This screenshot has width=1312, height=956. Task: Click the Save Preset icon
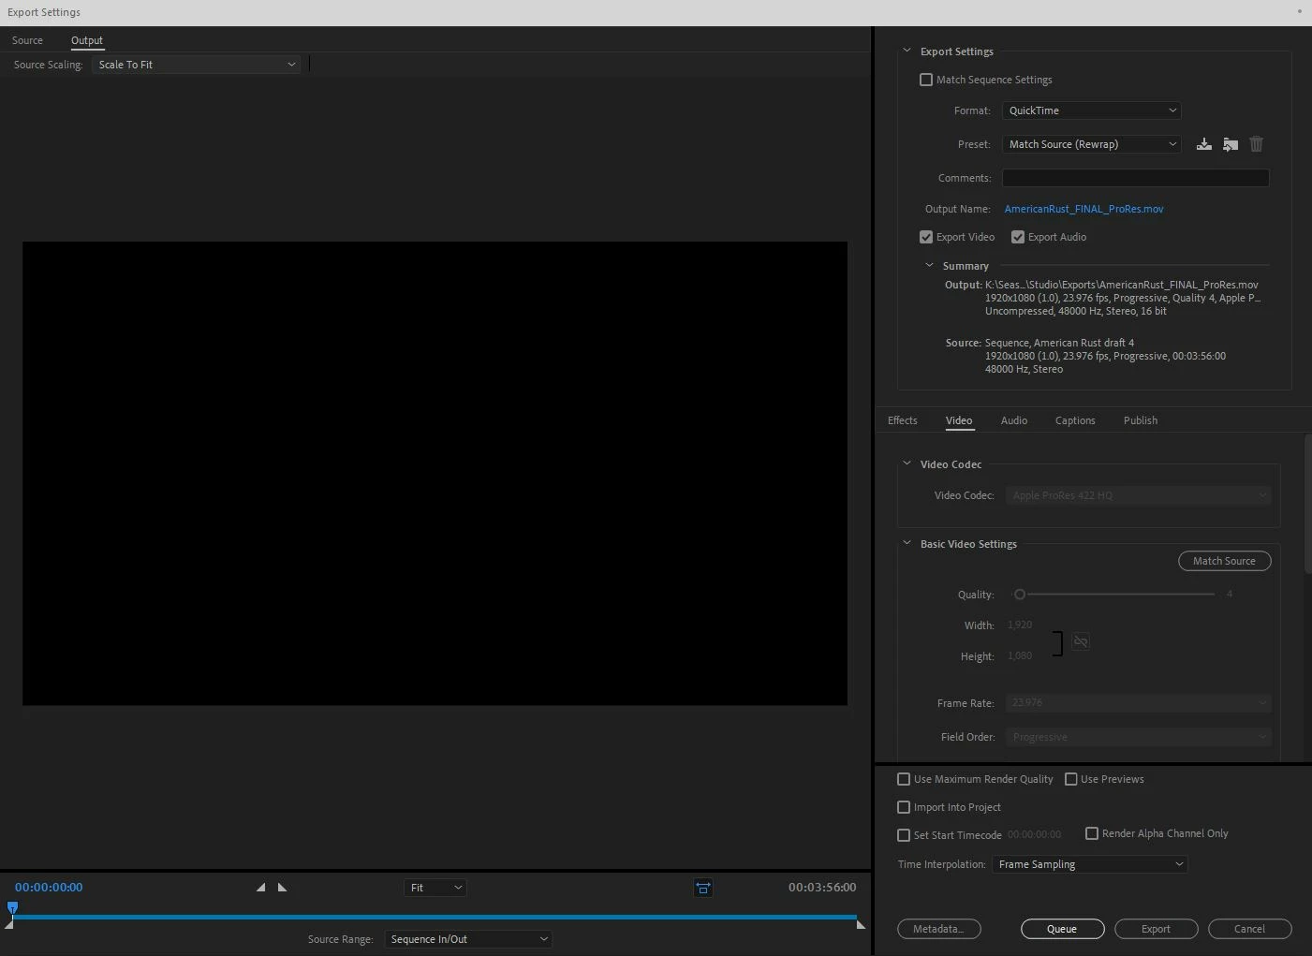click(1204, 144)
